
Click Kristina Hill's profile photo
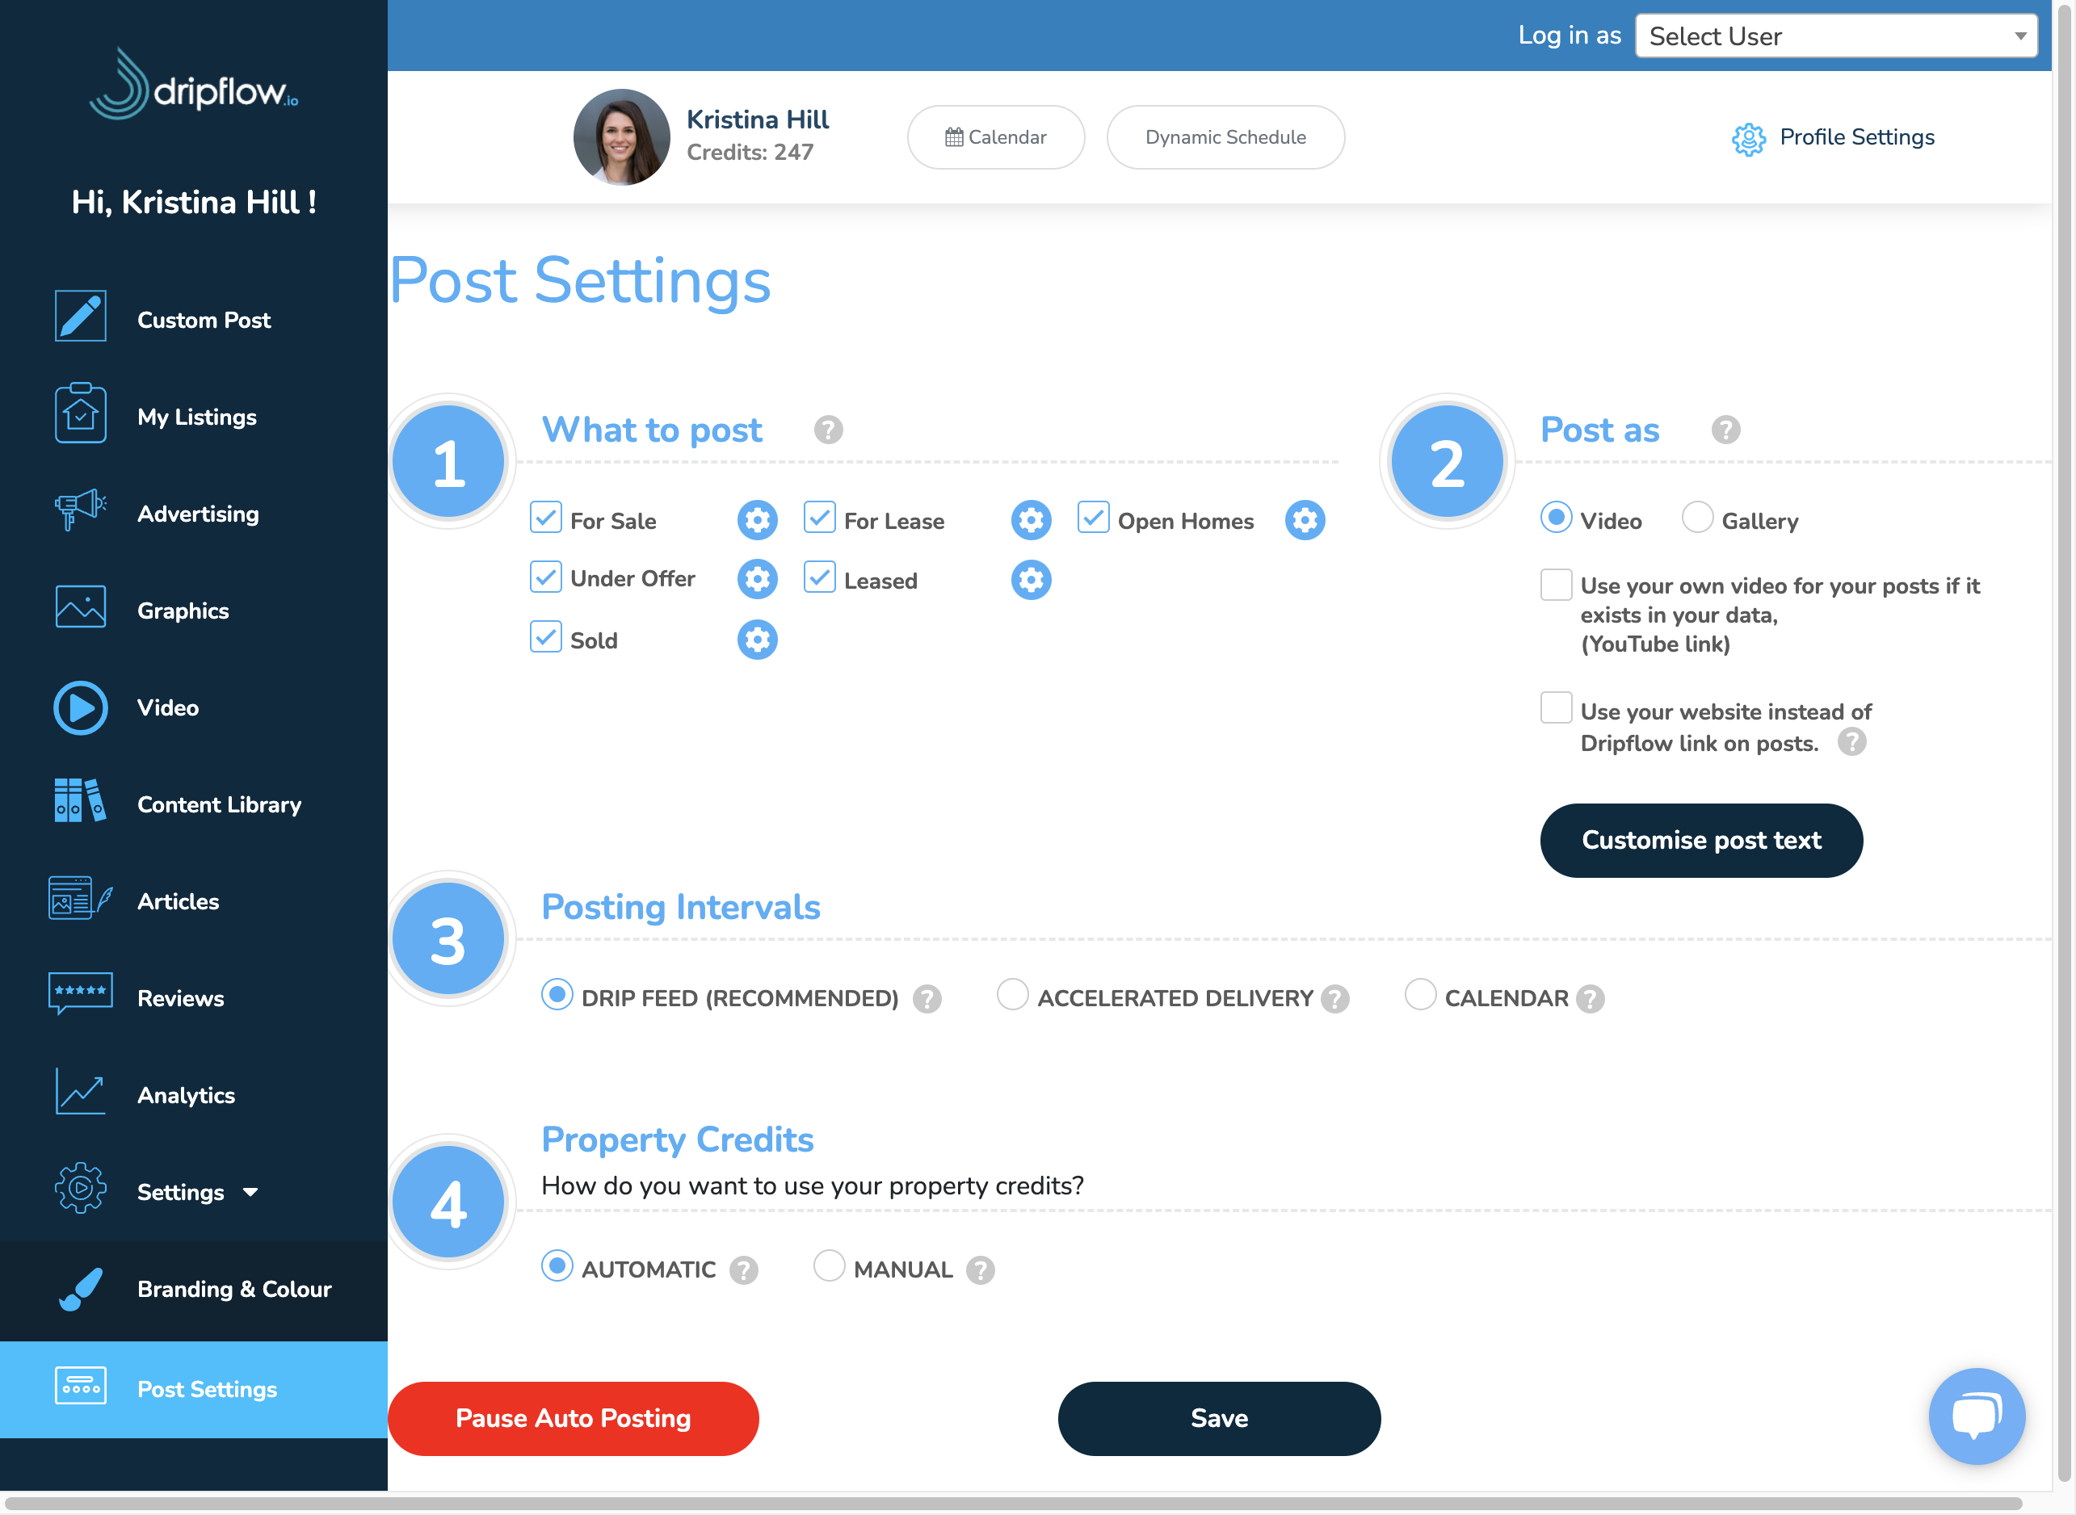(622, 137)
